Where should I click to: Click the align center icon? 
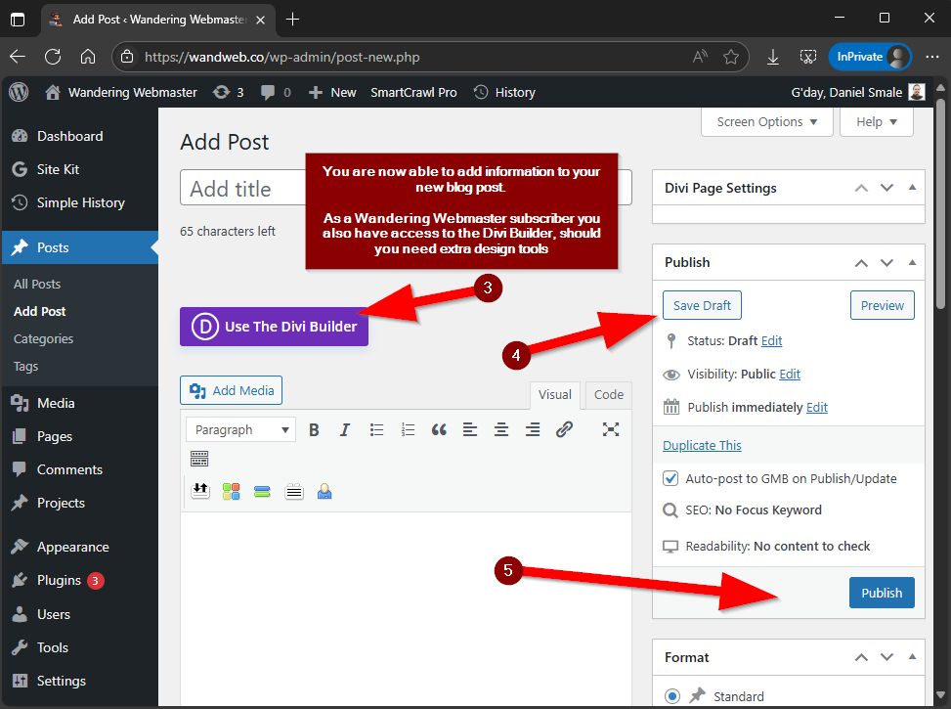tap(501, 429)
